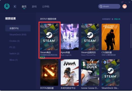This screenshot has height=91, width=132.
Task: Open the Steam远程同乐 cover thumbnail
Action: coord(90,37)
